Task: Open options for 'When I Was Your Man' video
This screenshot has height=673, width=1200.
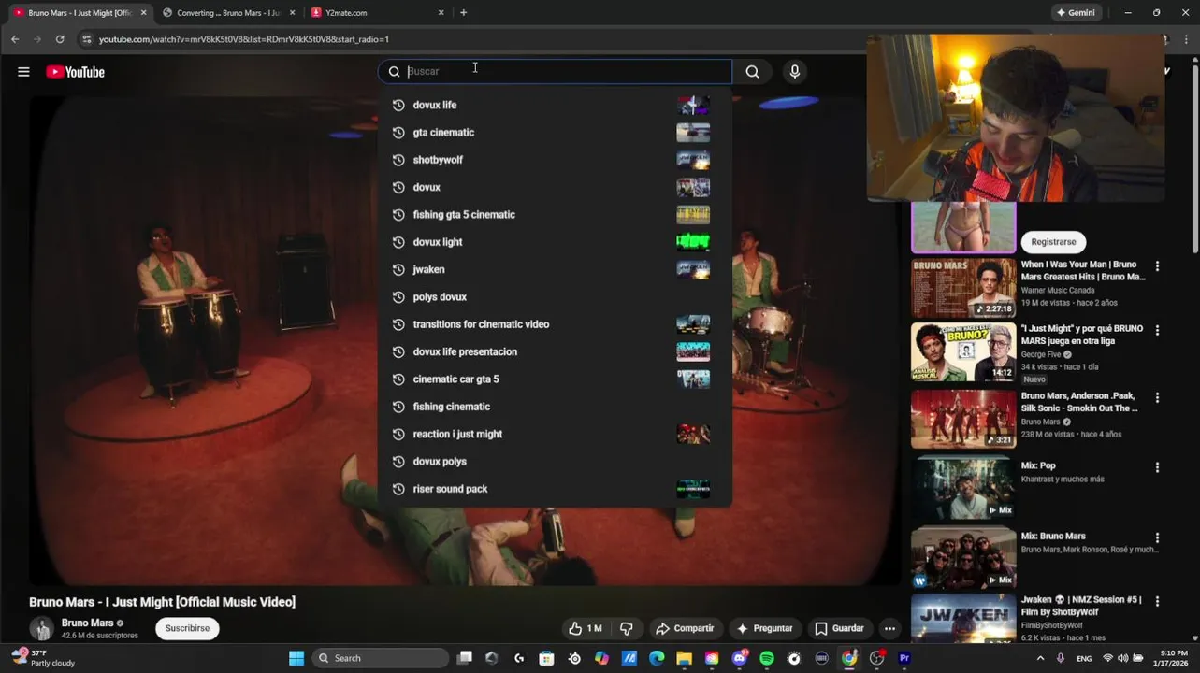Action: click(1157, 266)
